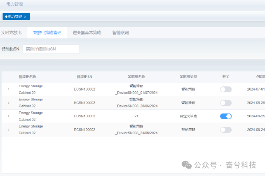This screenshot has width=265, height=176.
Task: Open the 充放电策略管理 tab
Action: tap(47, 32)
